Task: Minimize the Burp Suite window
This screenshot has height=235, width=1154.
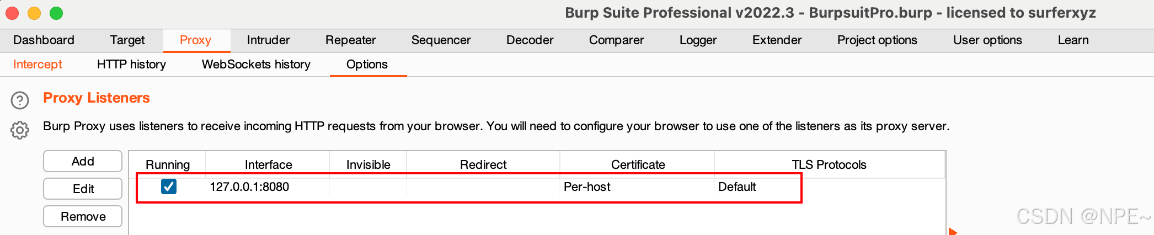Action: (34, 13)
